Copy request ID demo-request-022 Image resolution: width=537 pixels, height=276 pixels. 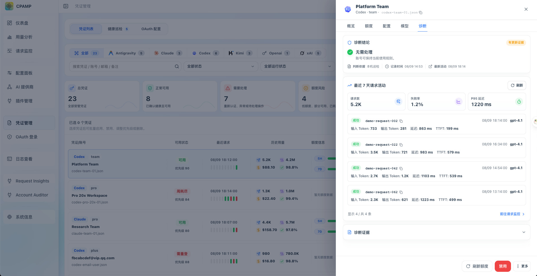click(x=401, y=145)
